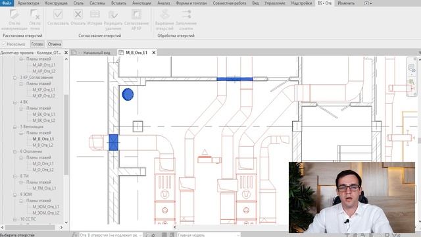The image size is (421, 237).
Task: Select M_ВК_Отв_L1 in project browser
Action: coord(44,115)
